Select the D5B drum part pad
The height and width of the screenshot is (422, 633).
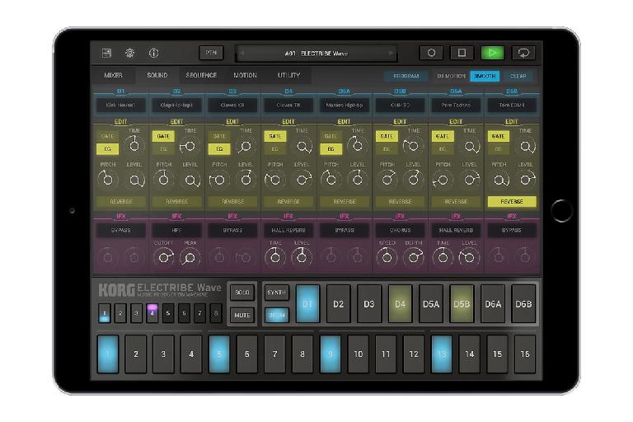(462, 304)
